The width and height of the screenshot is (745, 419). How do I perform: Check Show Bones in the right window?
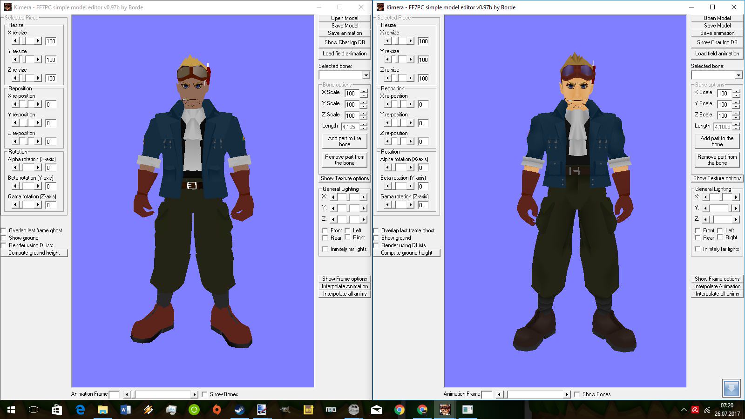click(577, 394)
